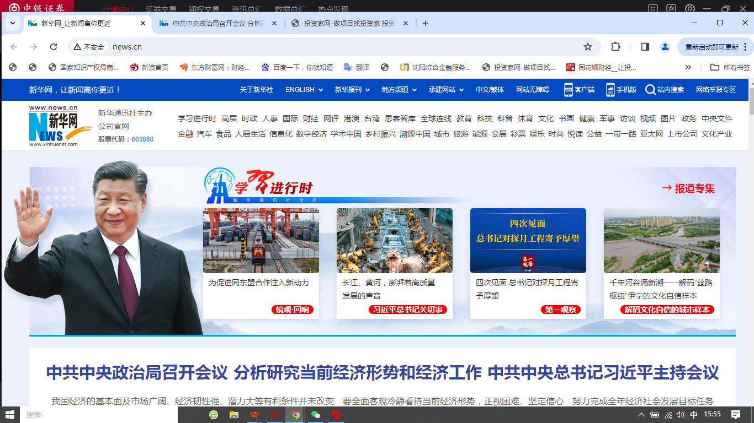Open the Windows Start menu
The width and height of the screenshot is (754, 423).
(10, 415)
